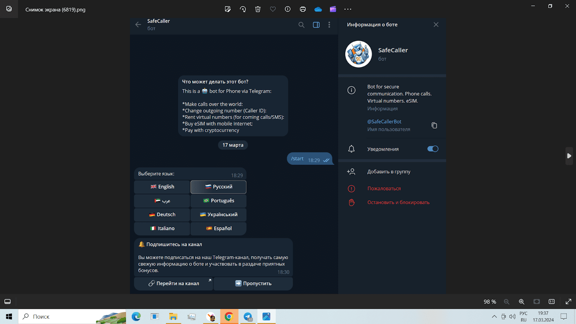
Task: Select Español language button
Action: coord(219,228)
